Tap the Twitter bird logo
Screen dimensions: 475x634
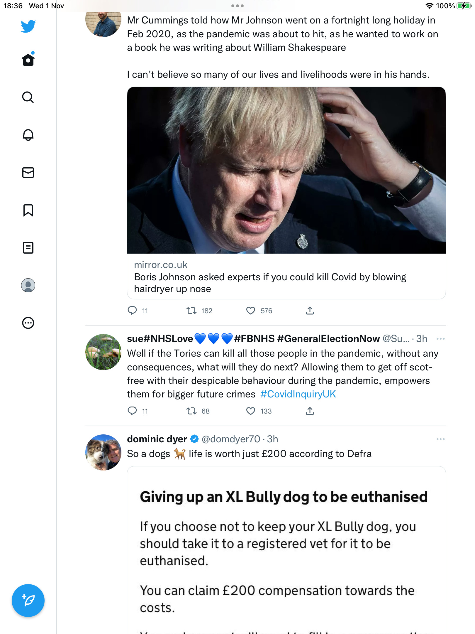click(x=28, y=26)
